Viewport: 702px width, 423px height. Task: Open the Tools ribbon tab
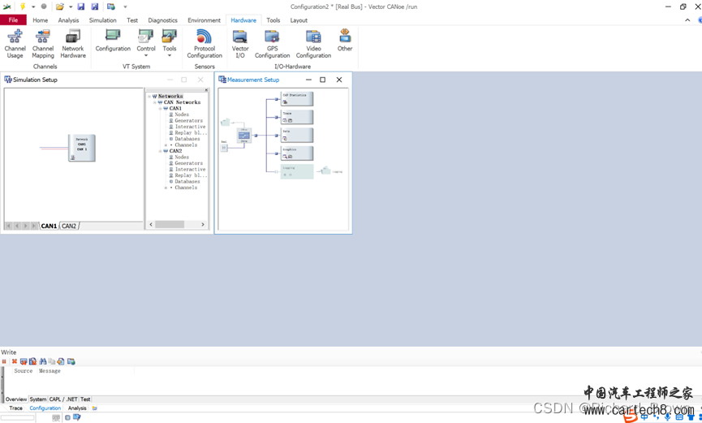pyautogui.click(x=273, y=20)
